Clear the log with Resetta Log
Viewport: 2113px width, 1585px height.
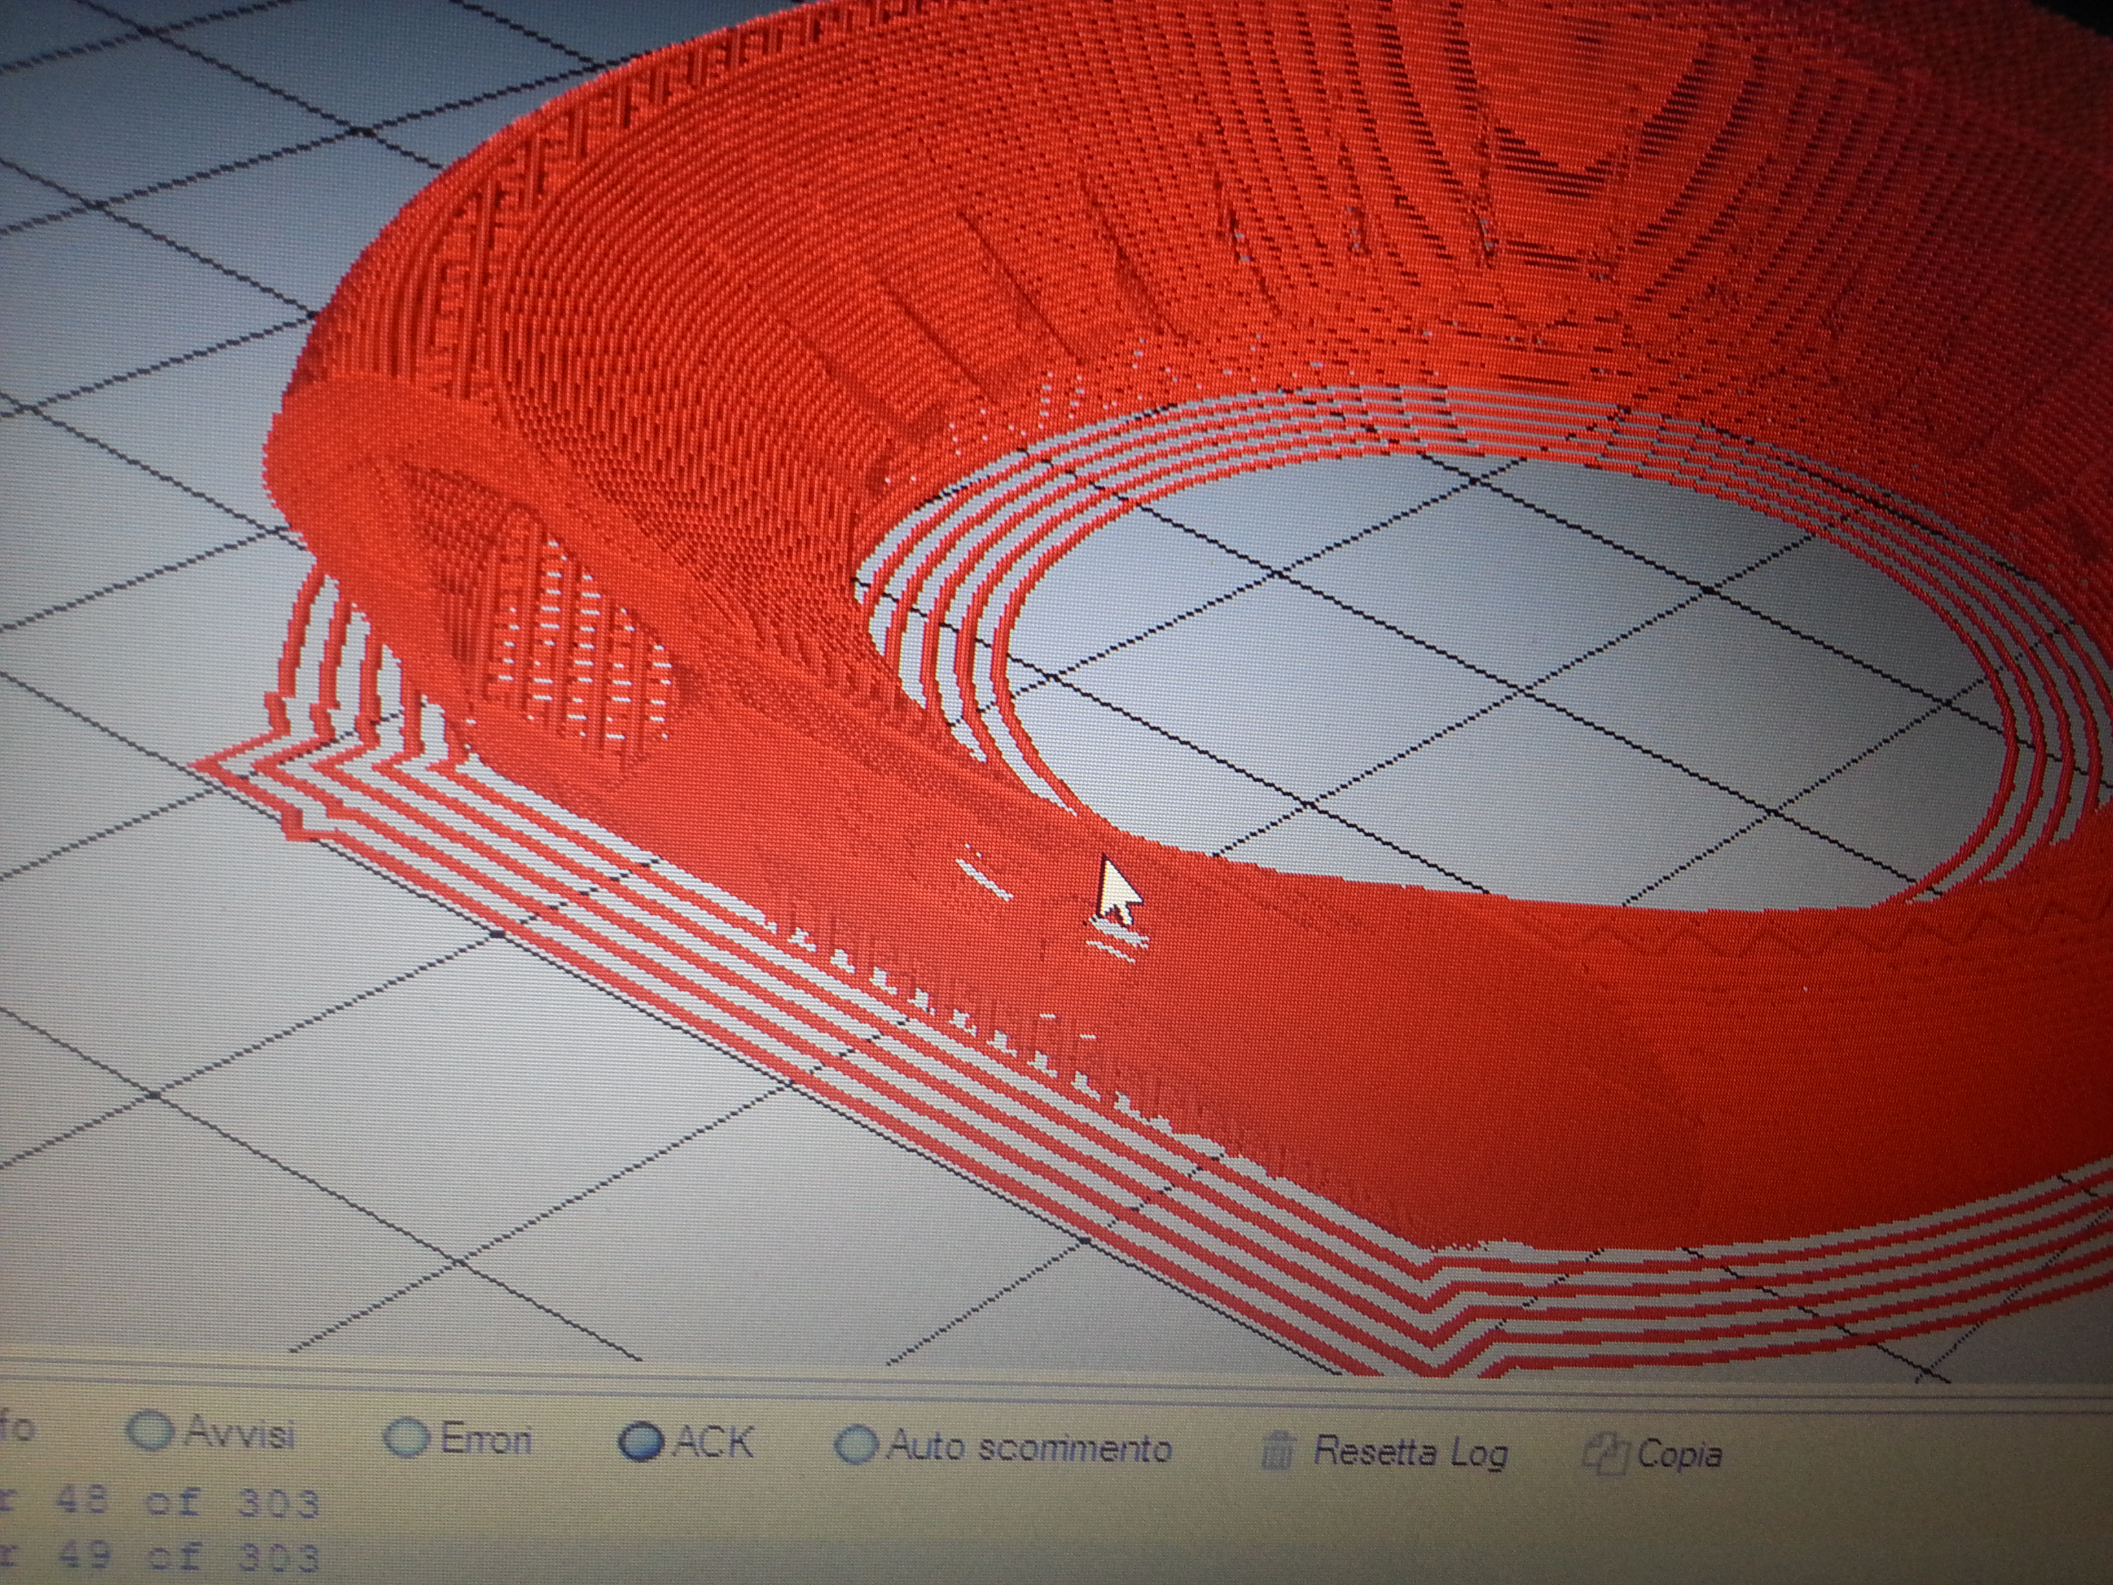(x=1410, y=1452)
